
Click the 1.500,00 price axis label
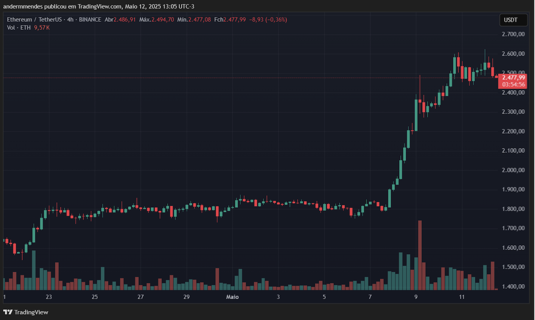point(512,267)
